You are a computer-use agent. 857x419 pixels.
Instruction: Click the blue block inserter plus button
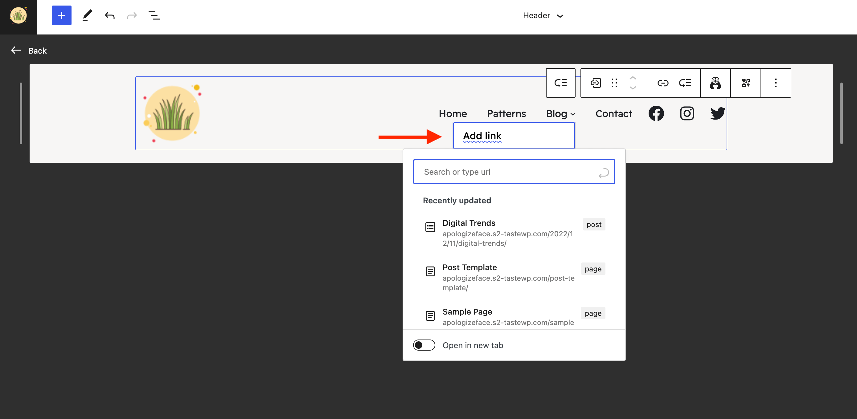pyautogui.click(x=62, y=15)
